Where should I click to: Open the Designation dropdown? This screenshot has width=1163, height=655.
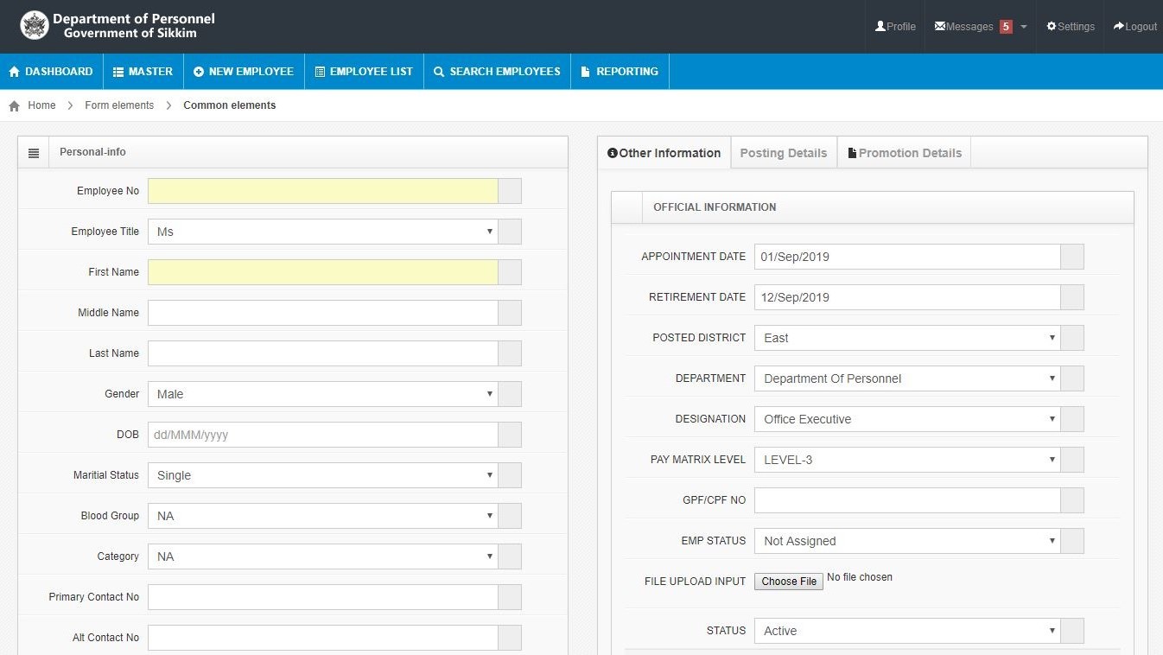[907, 419]
